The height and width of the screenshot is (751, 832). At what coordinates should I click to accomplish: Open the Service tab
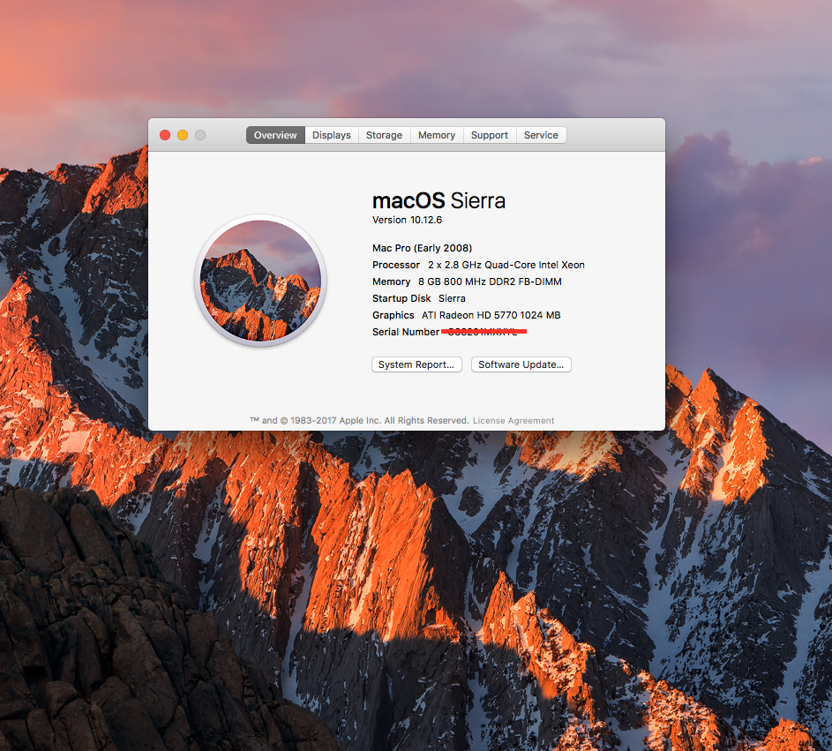[541, 135]
